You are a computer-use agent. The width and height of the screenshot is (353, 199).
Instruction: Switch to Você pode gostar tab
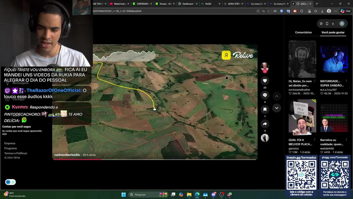(x=333, y=32)
